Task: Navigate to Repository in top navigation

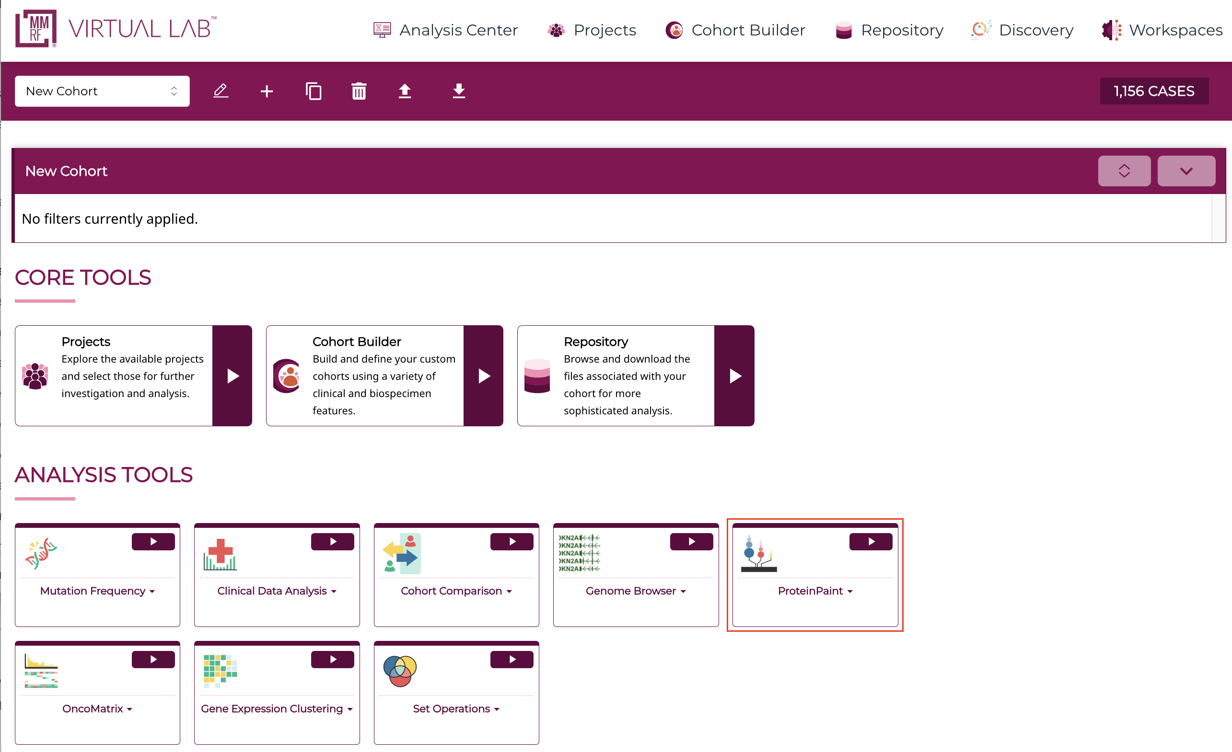Action: [889, 30]
